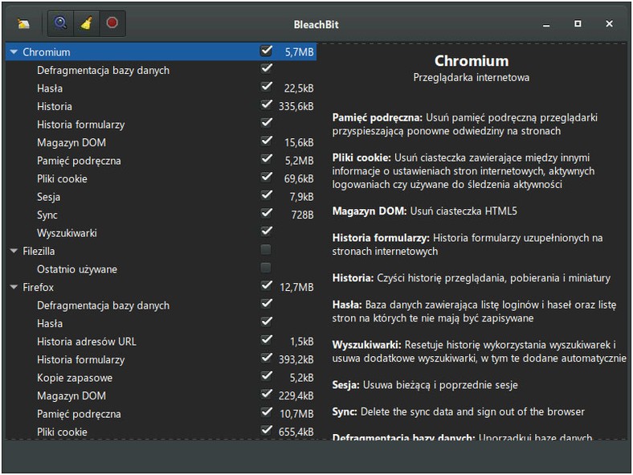Minimize the BleachBit window
Image resolution: width=633 pixels, height=475 pixels.
(545, 24)
